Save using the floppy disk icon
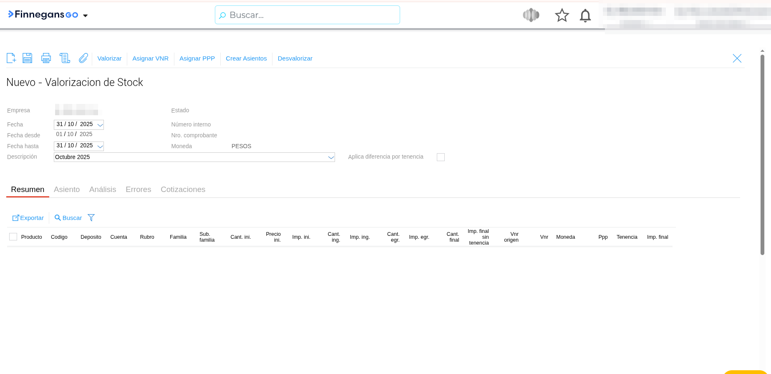The width and height of the screenshot is (771, 374). 28,58
